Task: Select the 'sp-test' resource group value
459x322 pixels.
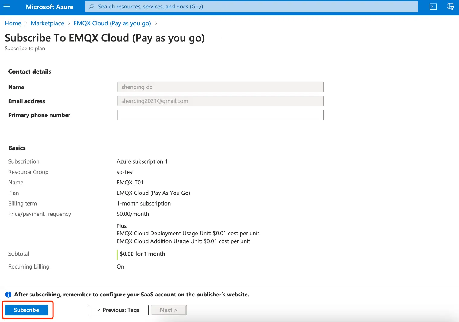Action: (125, 172)
